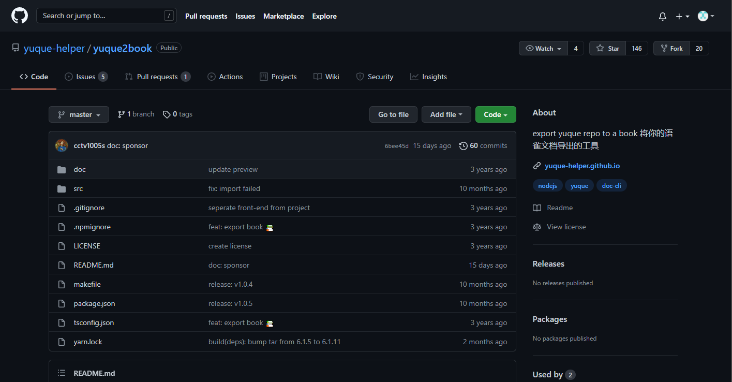Open Pull requests in top navigation
This screenshot has width=732, height=382.
tap(206, 16)
